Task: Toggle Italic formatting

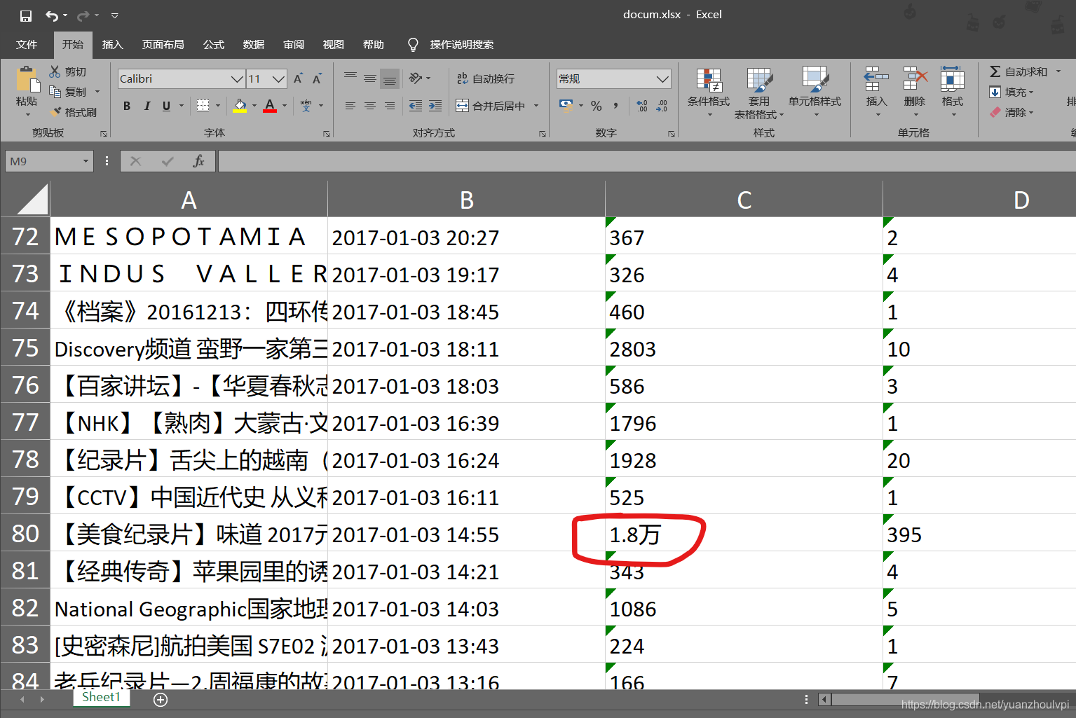Action: point(147,106)
